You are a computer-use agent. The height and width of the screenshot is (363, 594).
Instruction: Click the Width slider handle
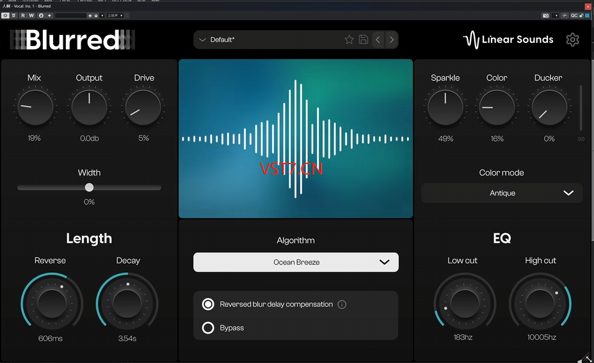pyautogui.click(x=89, y=187)
